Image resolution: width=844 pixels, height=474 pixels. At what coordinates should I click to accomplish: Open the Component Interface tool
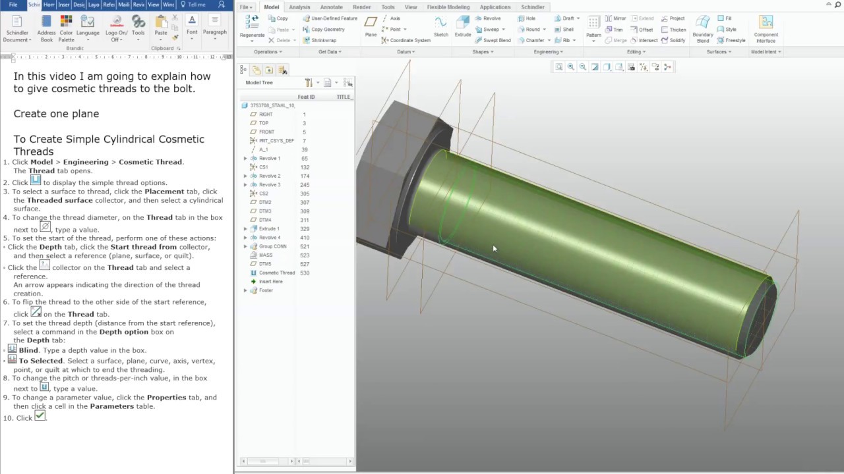coord(766,28)
